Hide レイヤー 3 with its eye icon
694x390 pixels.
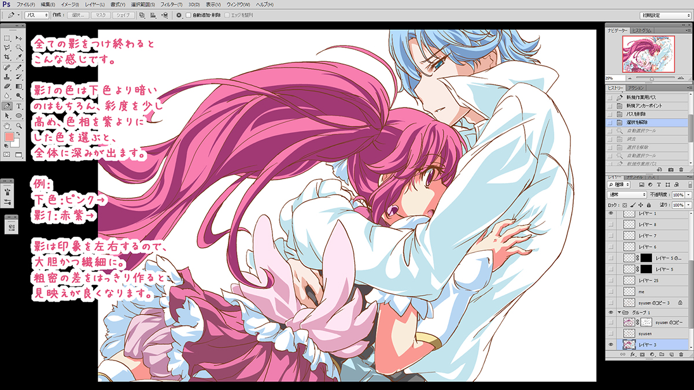pos(611,344)
